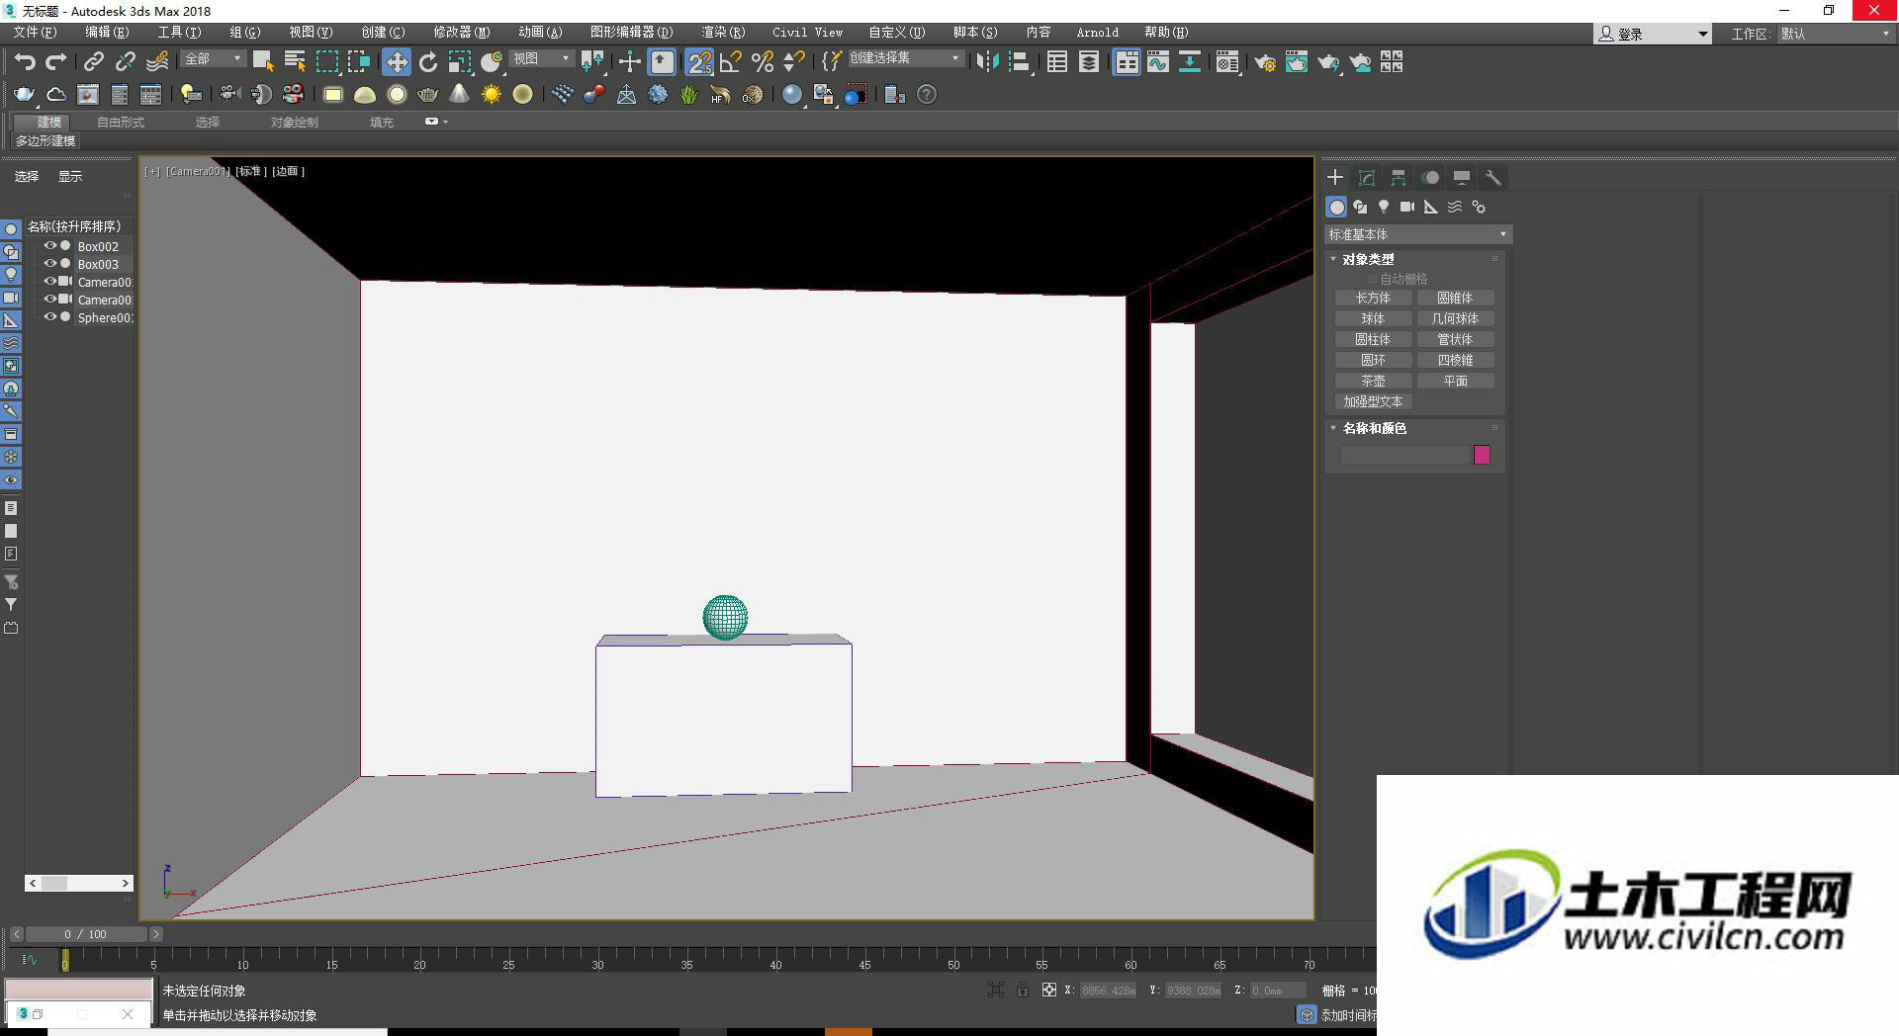Open the named selection sets 创建选择集 dropdown
Image resolution: width=1899 pixels, height=1036 pixels.
[x=905, y=59]
